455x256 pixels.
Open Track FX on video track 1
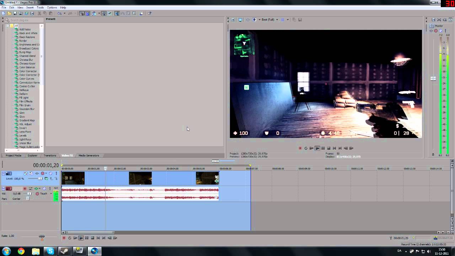[x=37, y=173]
